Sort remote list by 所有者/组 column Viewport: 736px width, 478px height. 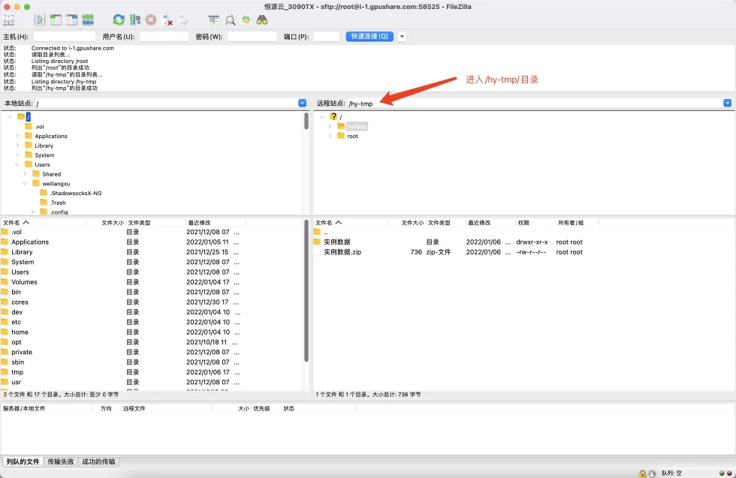pyautogui.click(x=577, y=222)
